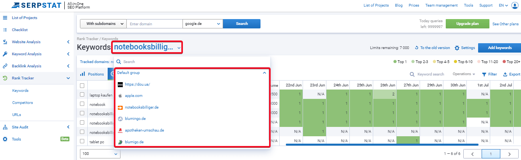Click the old version refresh icon

point(416,48)
